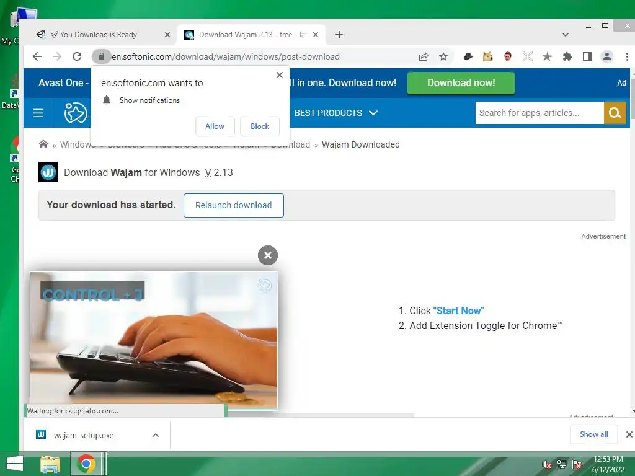Open the wajam_setup.exe downloaded file
Screen dimensions: 635x476
[x=84, y=435]
